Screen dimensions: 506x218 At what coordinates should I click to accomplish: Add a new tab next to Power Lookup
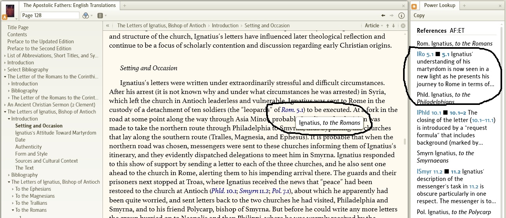coord(465,5)
